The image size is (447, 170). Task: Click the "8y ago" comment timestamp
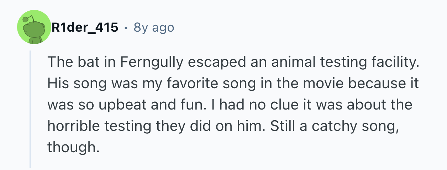pos(154,27)
